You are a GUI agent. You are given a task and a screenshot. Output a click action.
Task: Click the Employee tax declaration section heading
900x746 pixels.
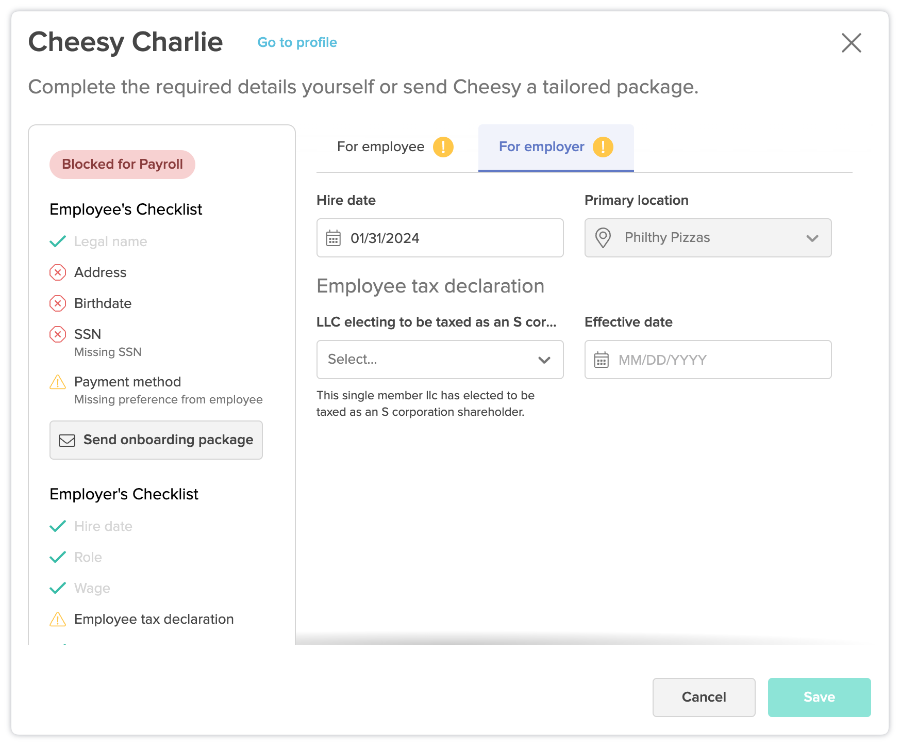coord(430,286)
